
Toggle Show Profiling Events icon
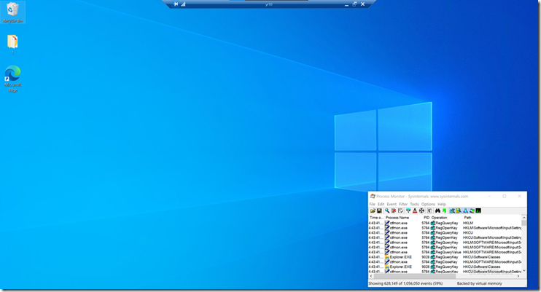click(478, 210)
